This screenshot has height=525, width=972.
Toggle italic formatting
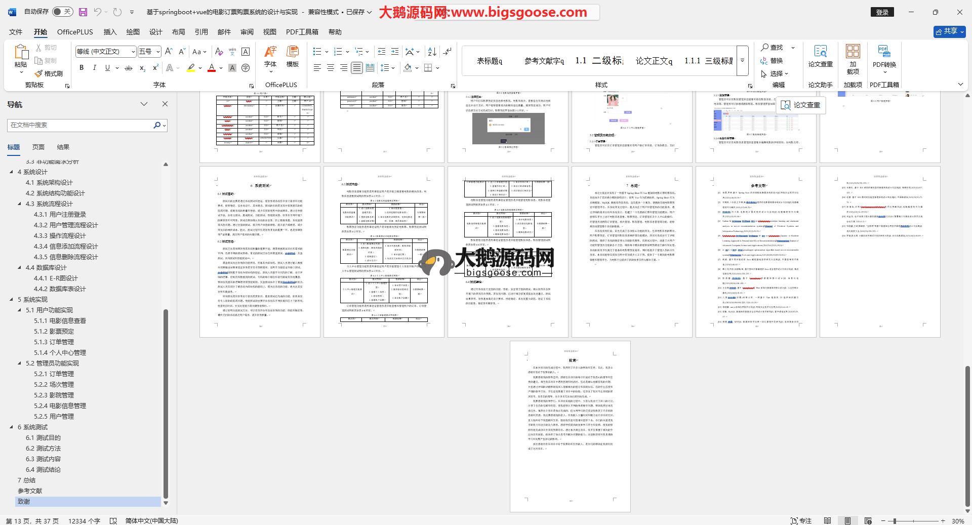tap(94, 68)
